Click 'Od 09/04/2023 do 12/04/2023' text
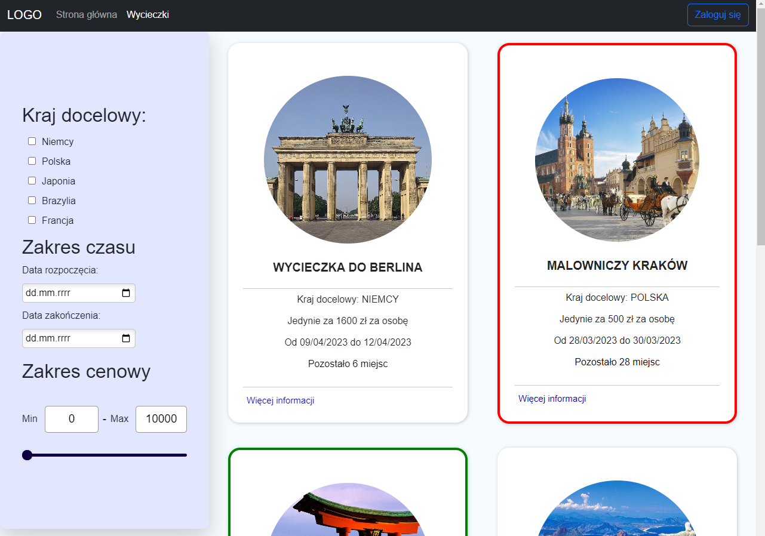 click(x=348, y=342)
